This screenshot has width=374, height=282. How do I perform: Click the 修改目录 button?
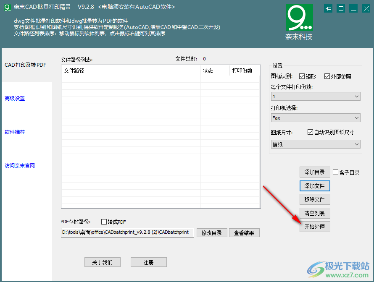[x=212, y=233]
